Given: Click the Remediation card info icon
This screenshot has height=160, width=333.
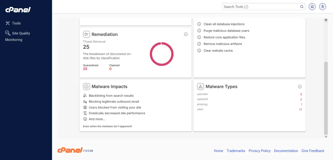Looking at the screenshot, I should coord(186,34).
